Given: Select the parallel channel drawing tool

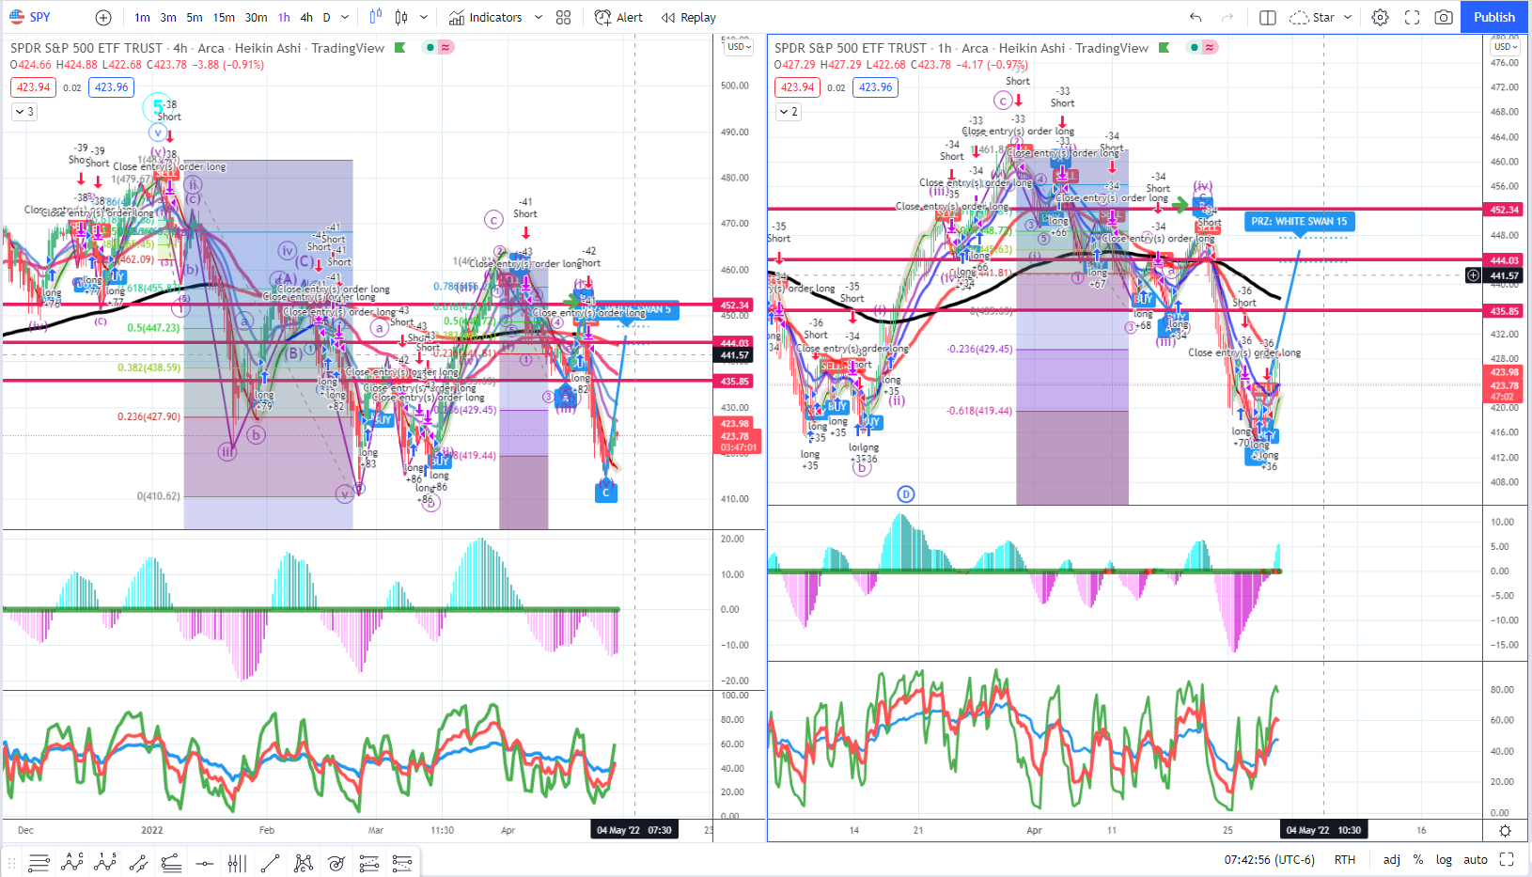Looking at the screenshot, I should [x=138, y=863].
